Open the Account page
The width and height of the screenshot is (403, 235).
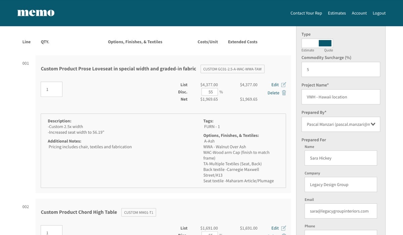tap(359, 13)
